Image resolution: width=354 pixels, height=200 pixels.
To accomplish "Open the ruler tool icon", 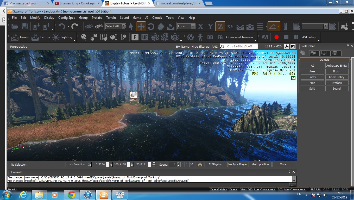I will tap(285, 26).
